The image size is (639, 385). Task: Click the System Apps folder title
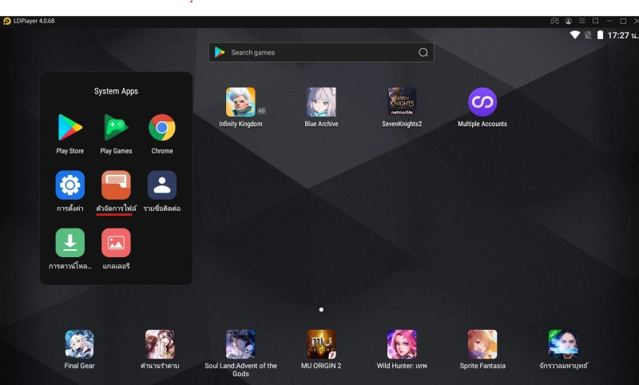(x=116, y=91)
